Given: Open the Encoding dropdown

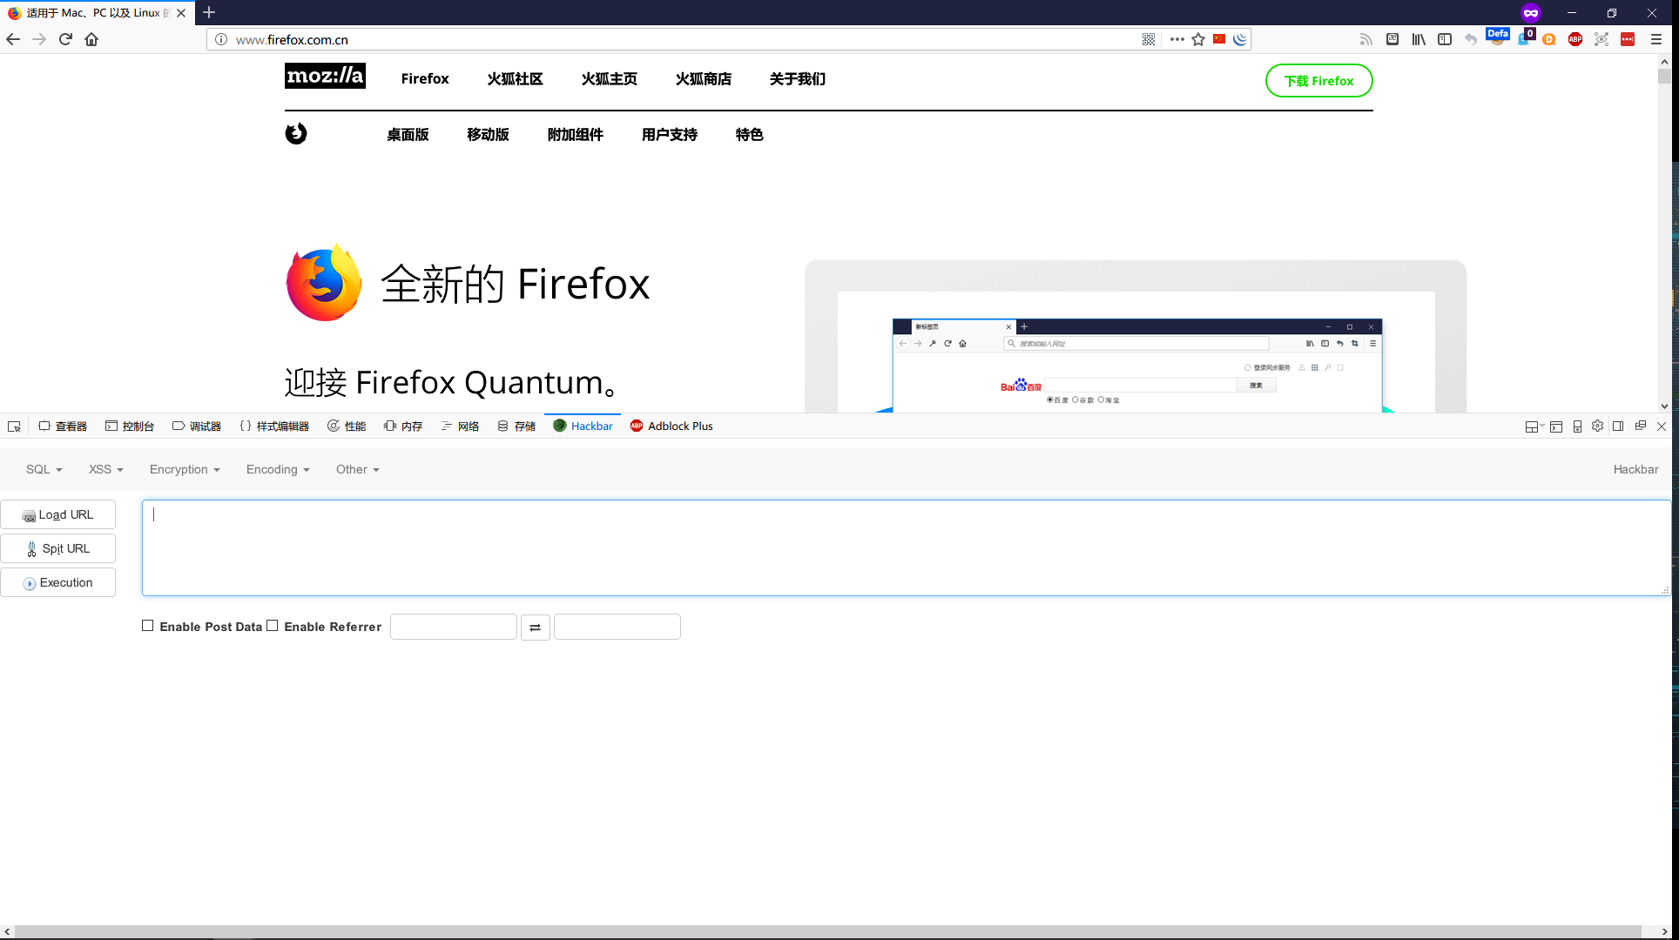Looking at the screenshot, I should pyautogui.click(x=276, y=469).
